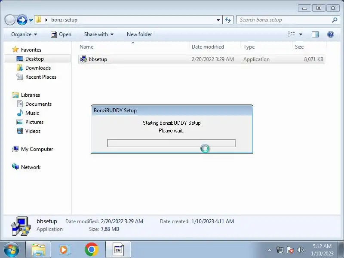Image resolution: width=344 pixels, height=258 pixels.
Task: Click the 8,071 KB size cell
Action: [313, 59]
